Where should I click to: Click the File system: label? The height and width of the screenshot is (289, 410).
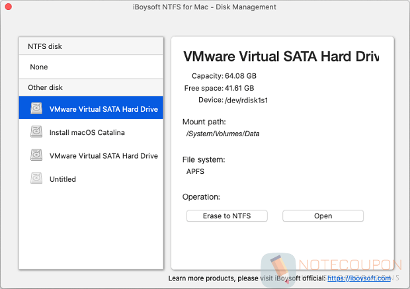[204, 159]
